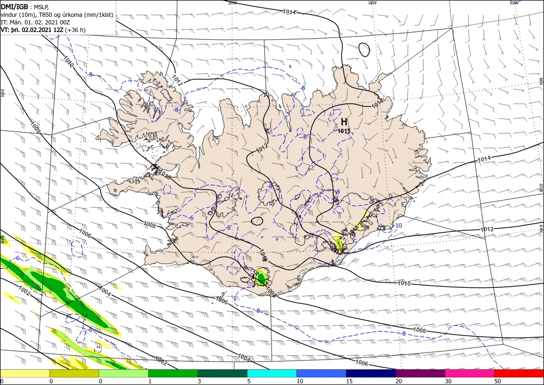Select the light green legend swatch
Image resolution: width=544 pixels, height=385 pixels.
click(x=123, y=373)
